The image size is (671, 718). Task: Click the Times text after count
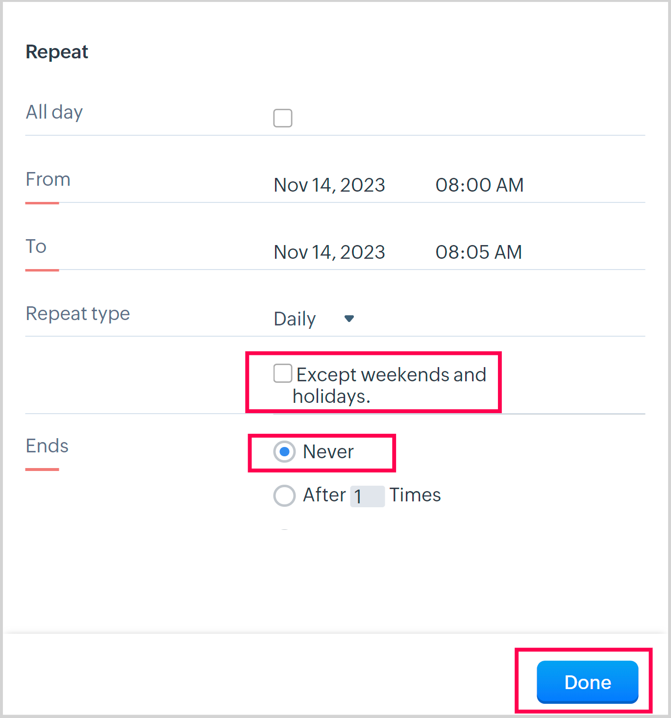pyautogui.click(x=415, y=495)
